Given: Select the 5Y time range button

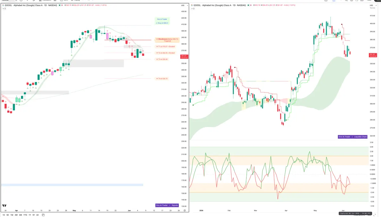Looking at the screenshot, I should click(33, 215).
